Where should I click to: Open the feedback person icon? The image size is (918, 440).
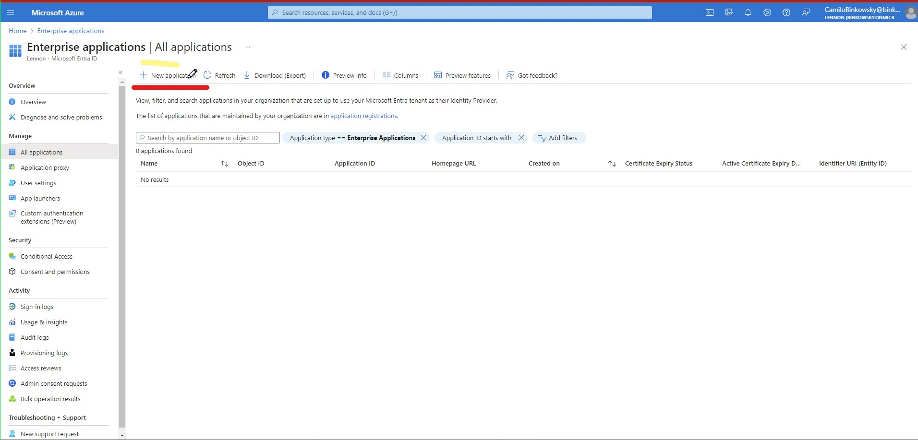click(806, 12)
